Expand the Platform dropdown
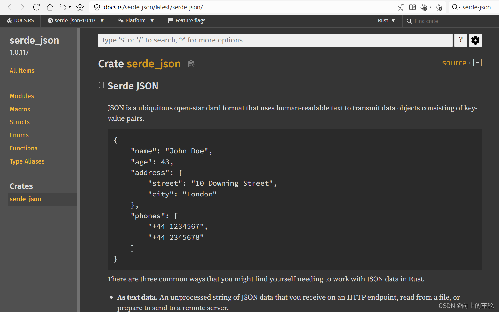Screen dimensions: 499x312 tap(136, 20)
